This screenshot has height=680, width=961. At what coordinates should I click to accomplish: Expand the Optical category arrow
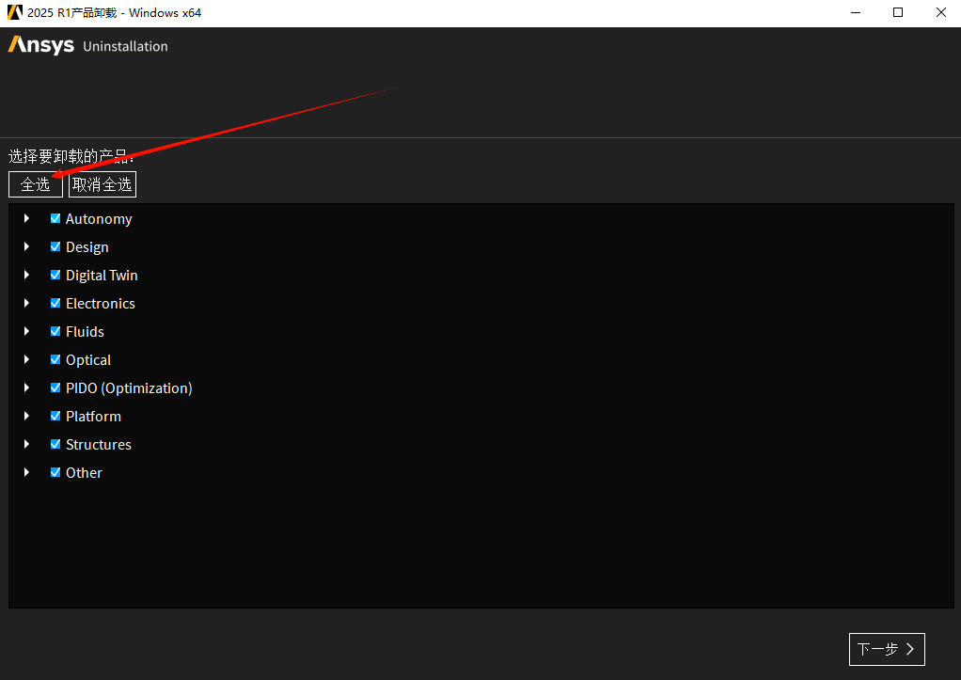tap(27, 359)
